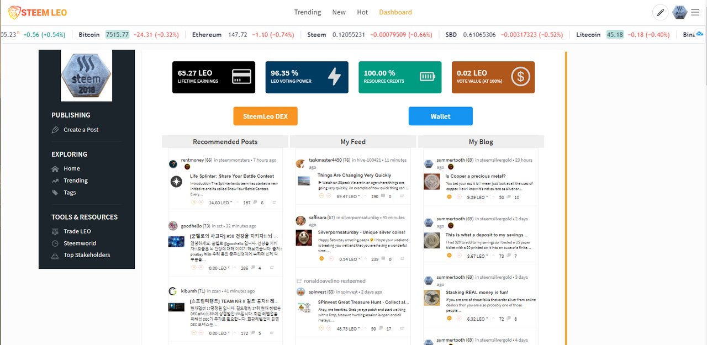Toggle upvote on Silverpornsaturday post
This screenshot has width=707, height=345.
pos(321,259)
